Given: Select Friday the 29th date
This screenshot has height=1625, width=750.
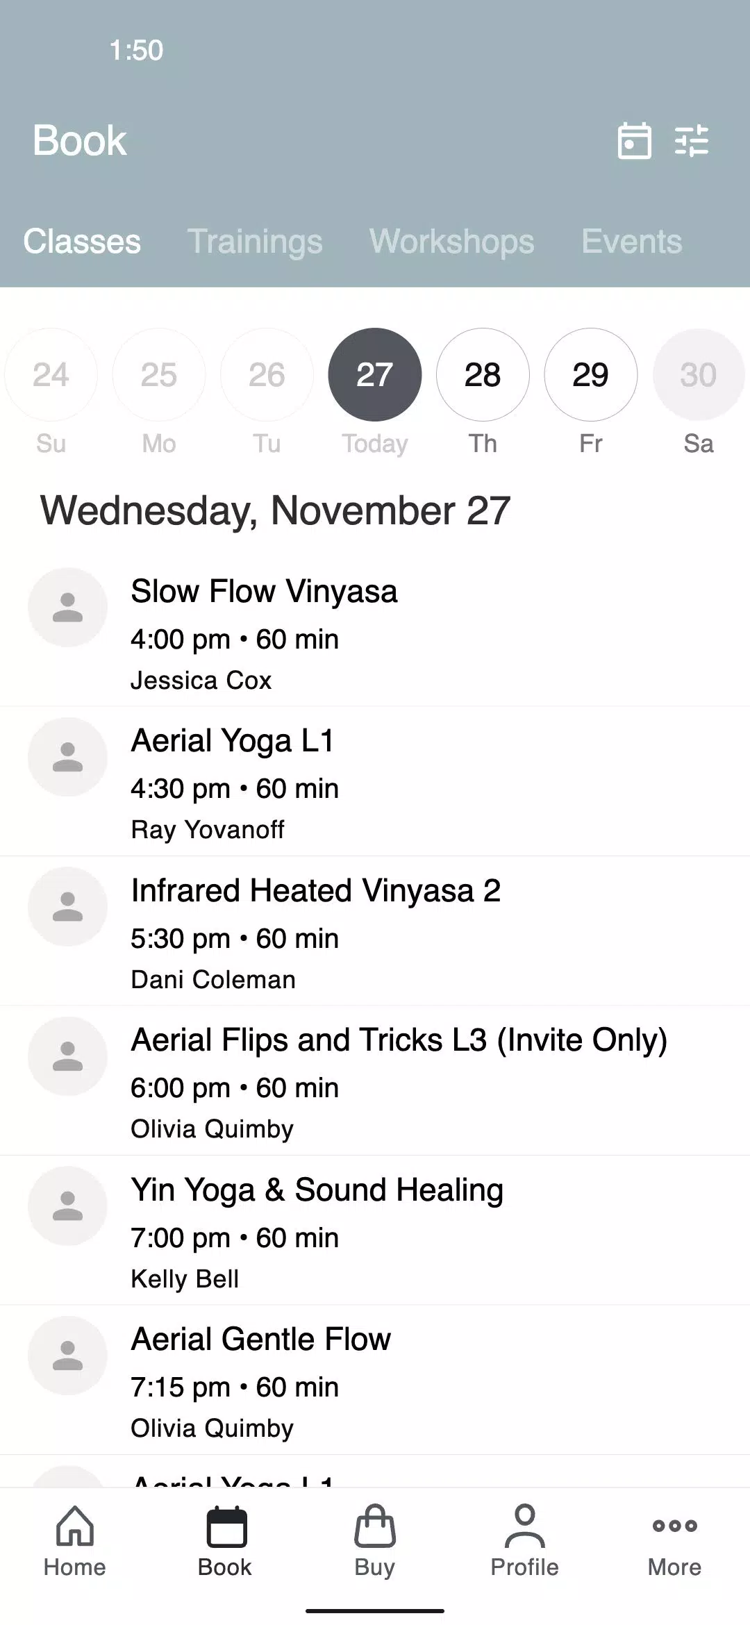Looking at the screenshot, I should click(590, 375).
